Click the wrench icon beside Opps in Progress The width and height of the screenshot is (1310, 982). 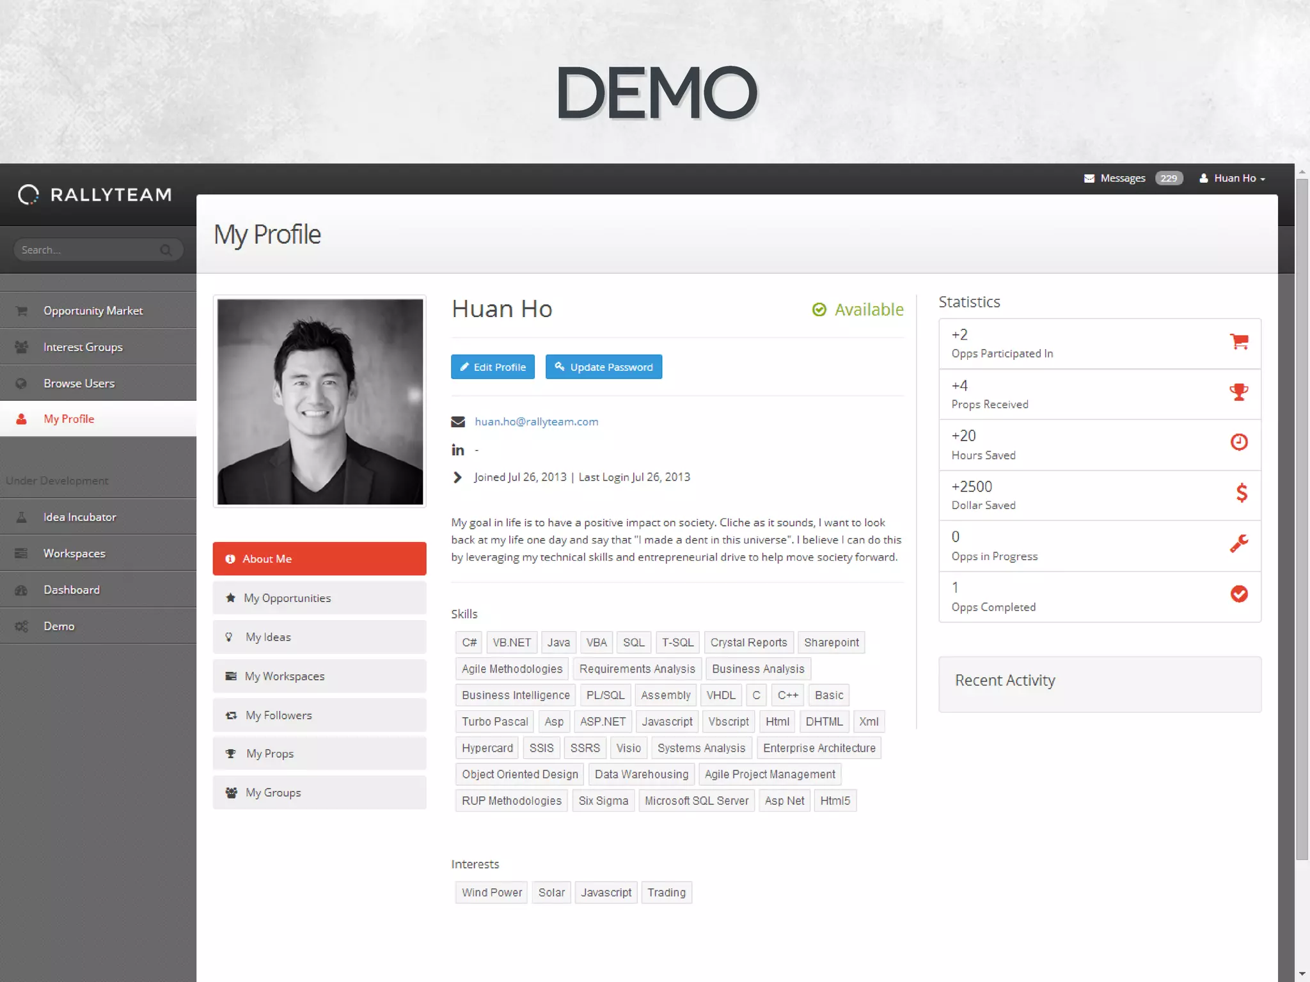[1239, 543]
